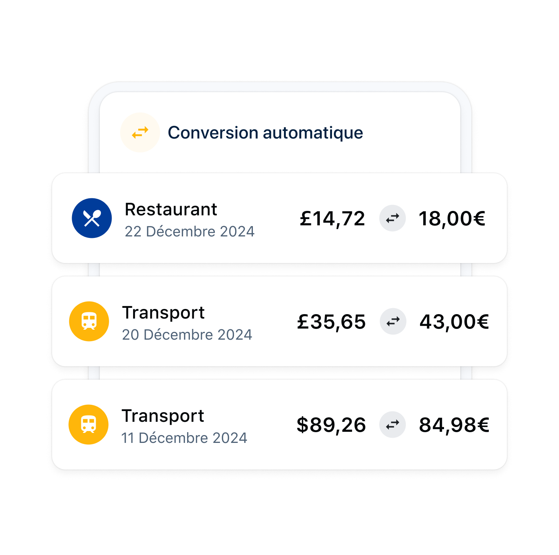Screen dimensions: 559x555
Task: Select the Transport label dated 20 Décembre
Action: 163,313
